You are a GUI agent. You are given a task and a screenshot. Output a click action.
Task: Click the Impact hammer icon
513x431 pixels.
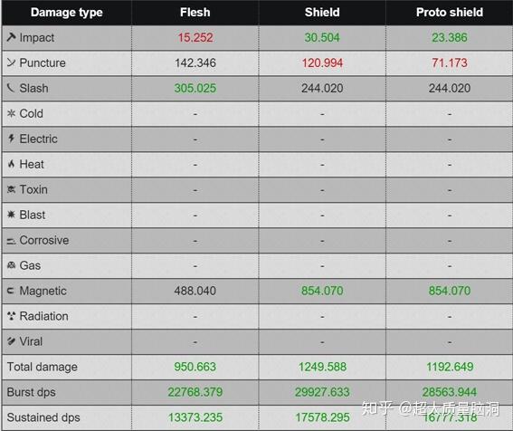tap(11, 37)
